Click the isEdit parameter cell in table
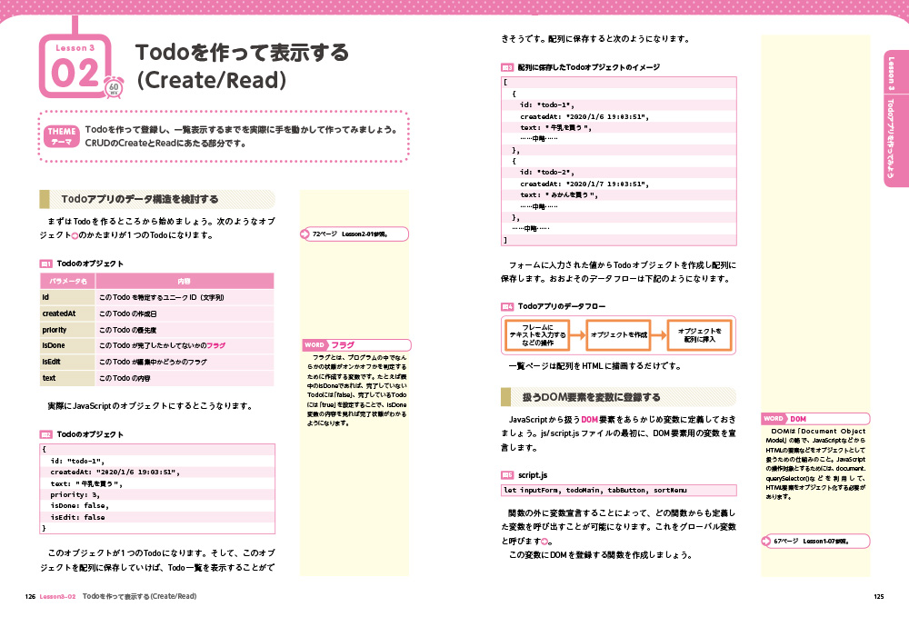 [67, 362]
